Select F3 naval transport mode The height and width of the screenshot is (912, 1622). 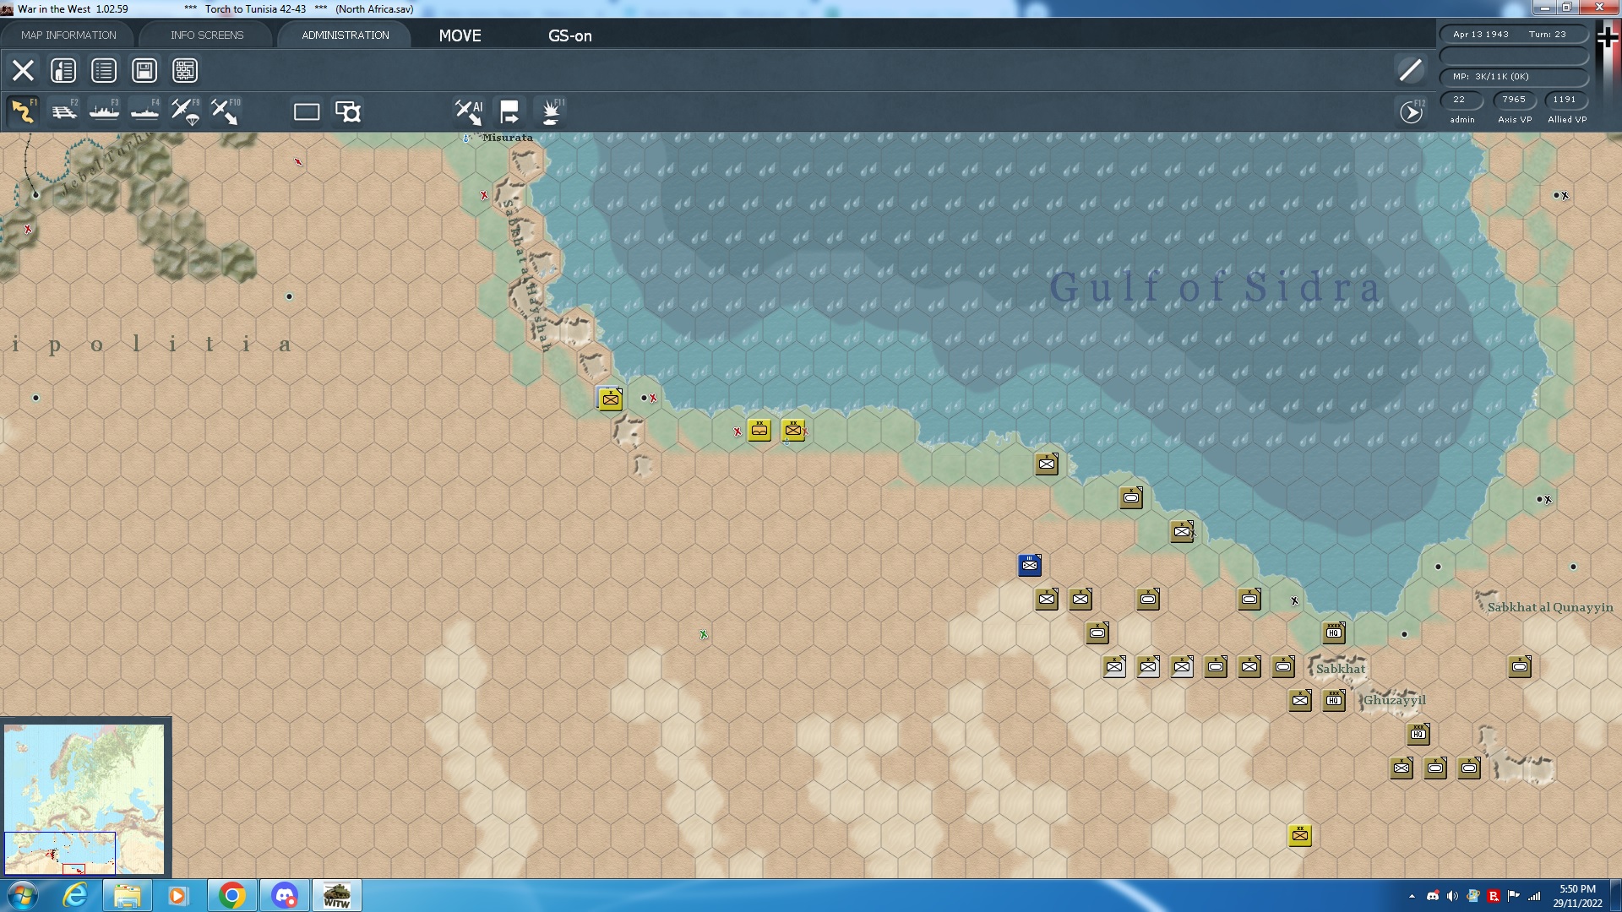click(105, 111)
